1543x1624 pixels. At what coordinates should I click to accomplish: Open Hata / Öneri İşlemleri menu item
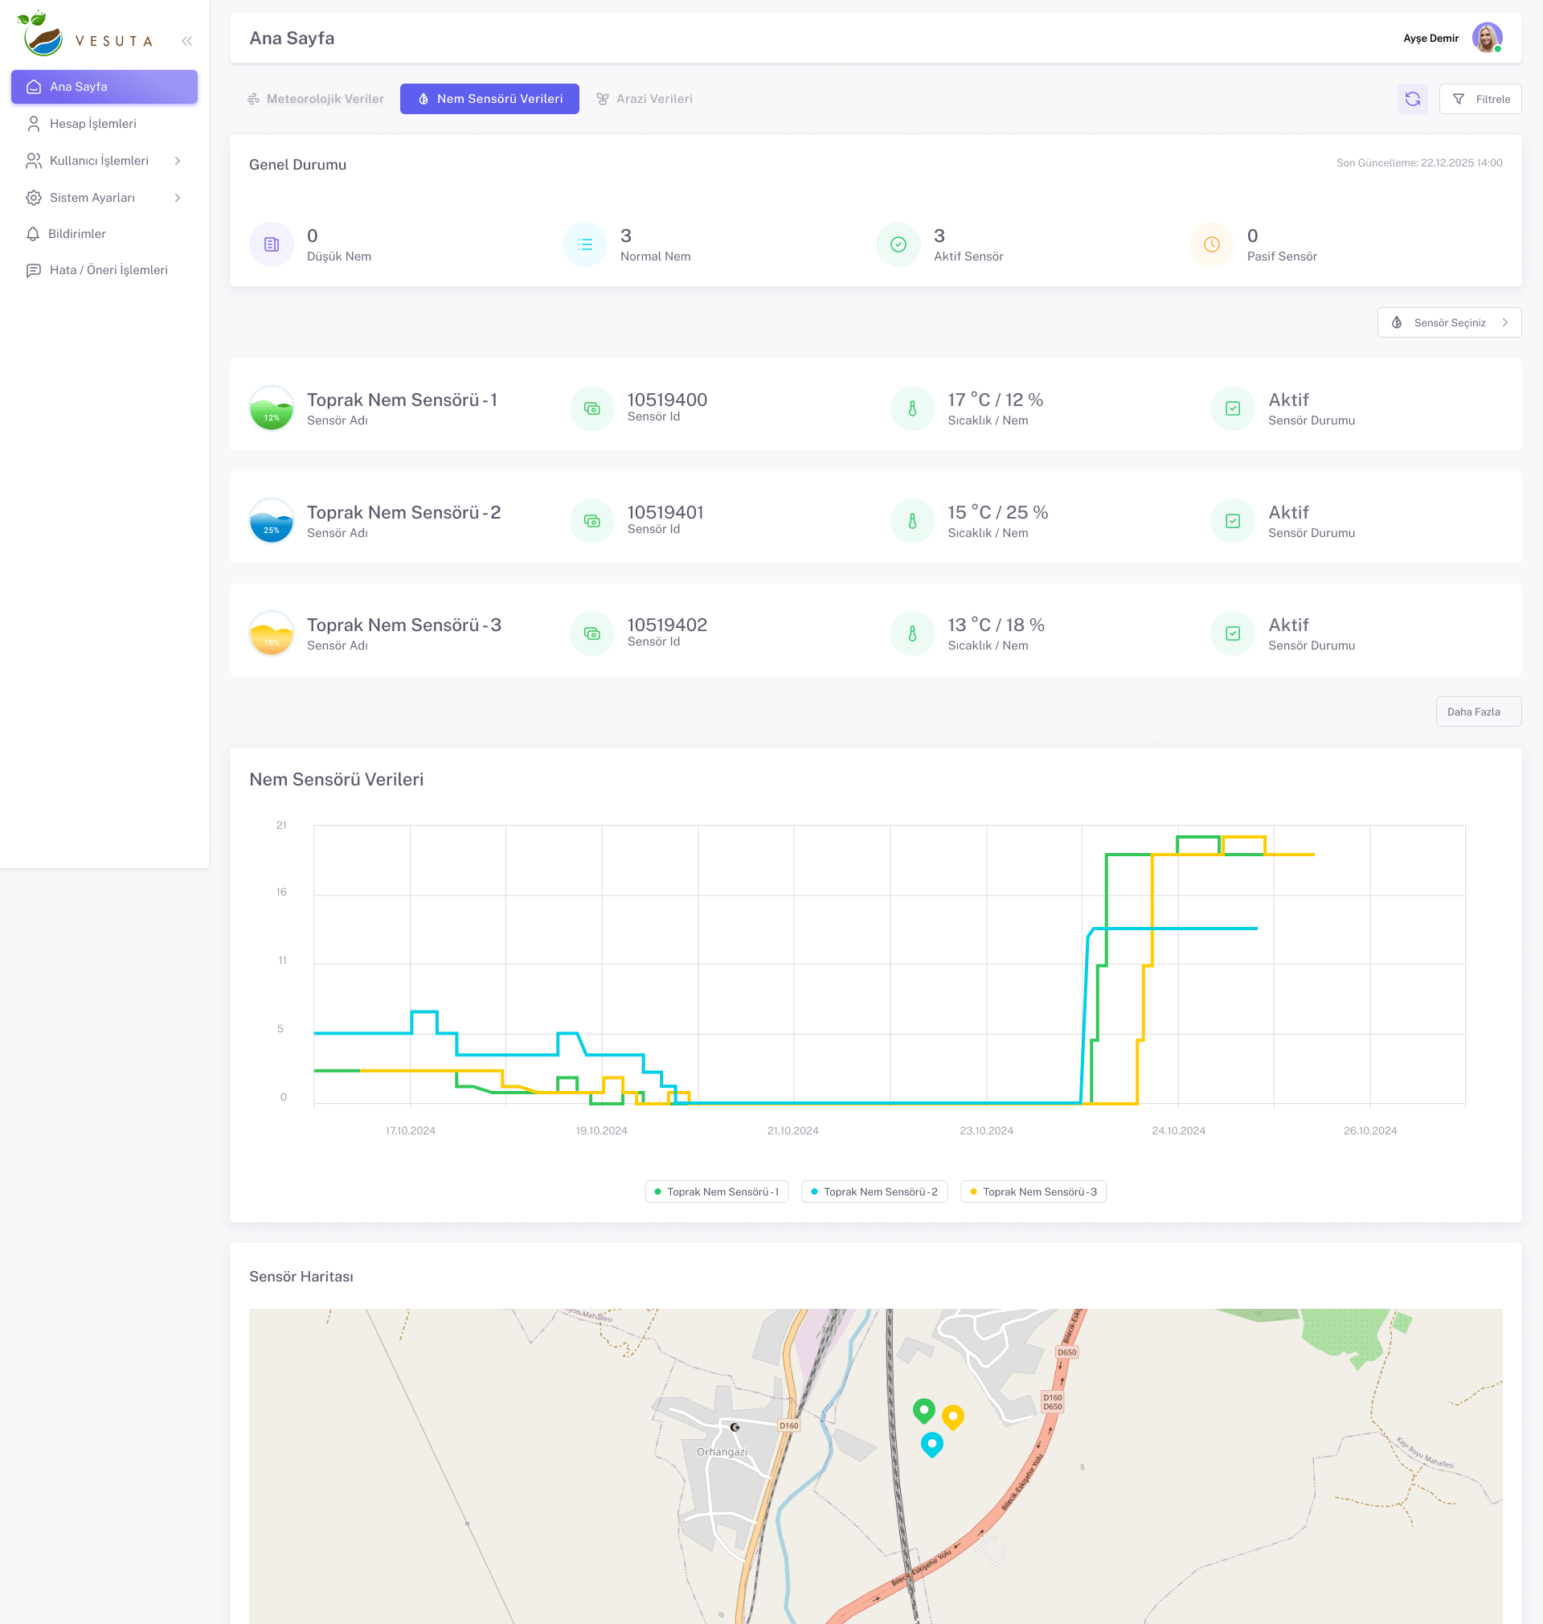pos(108,270)
